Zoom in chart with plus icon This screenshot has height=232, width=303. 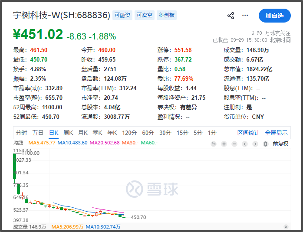click(x=224, y=144)
